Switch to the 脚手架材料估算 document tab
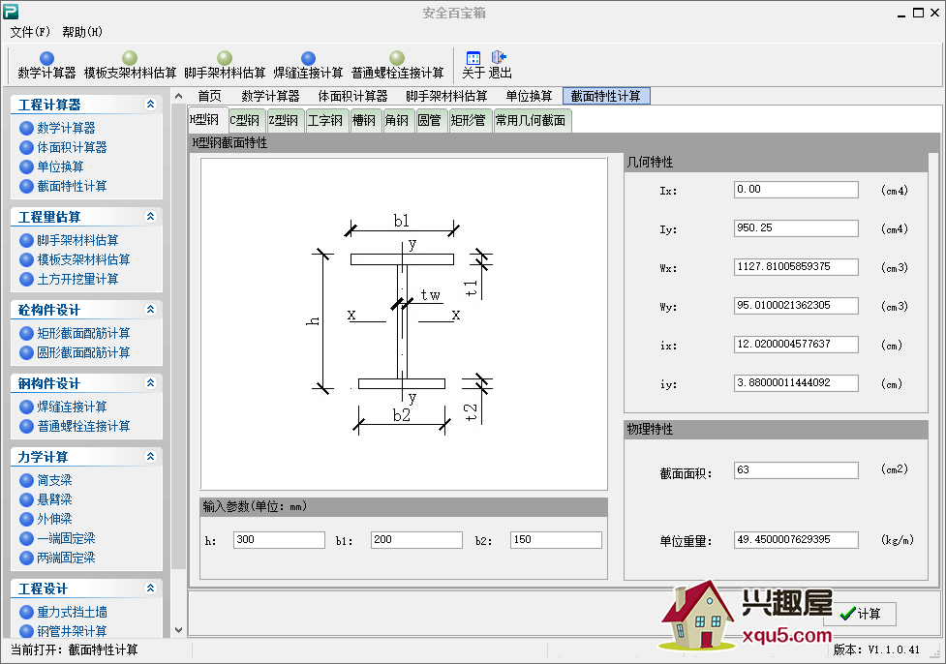Viewport: 946px width, 664px height. point(446,96)
